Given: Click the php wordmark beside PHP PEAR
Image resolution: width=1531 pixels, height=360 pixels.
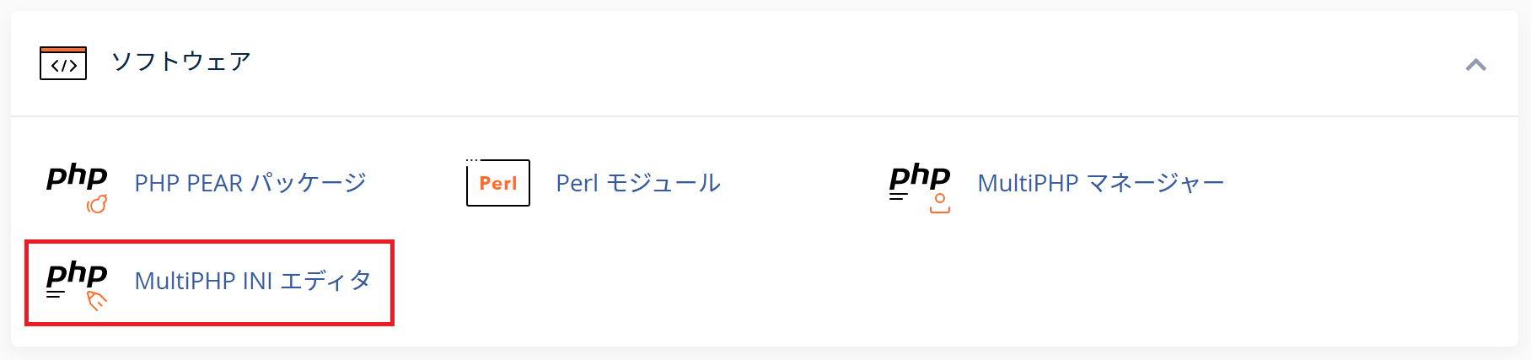Looking at the screenshot, I should coord(77,177).
